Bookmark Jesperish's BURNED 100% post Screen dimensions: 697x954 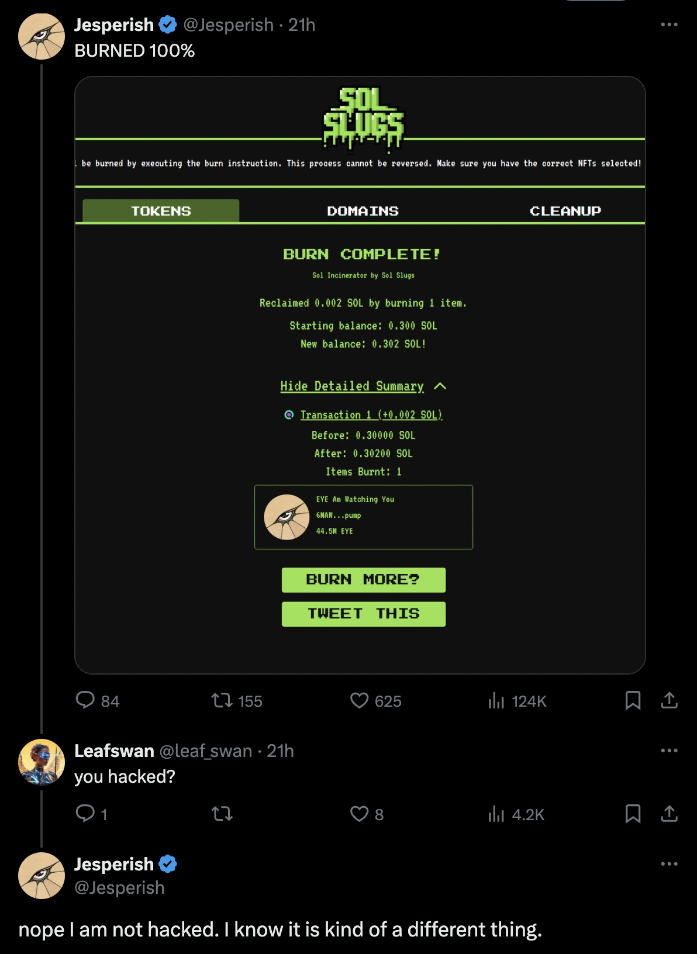click(x=633, y=700)
